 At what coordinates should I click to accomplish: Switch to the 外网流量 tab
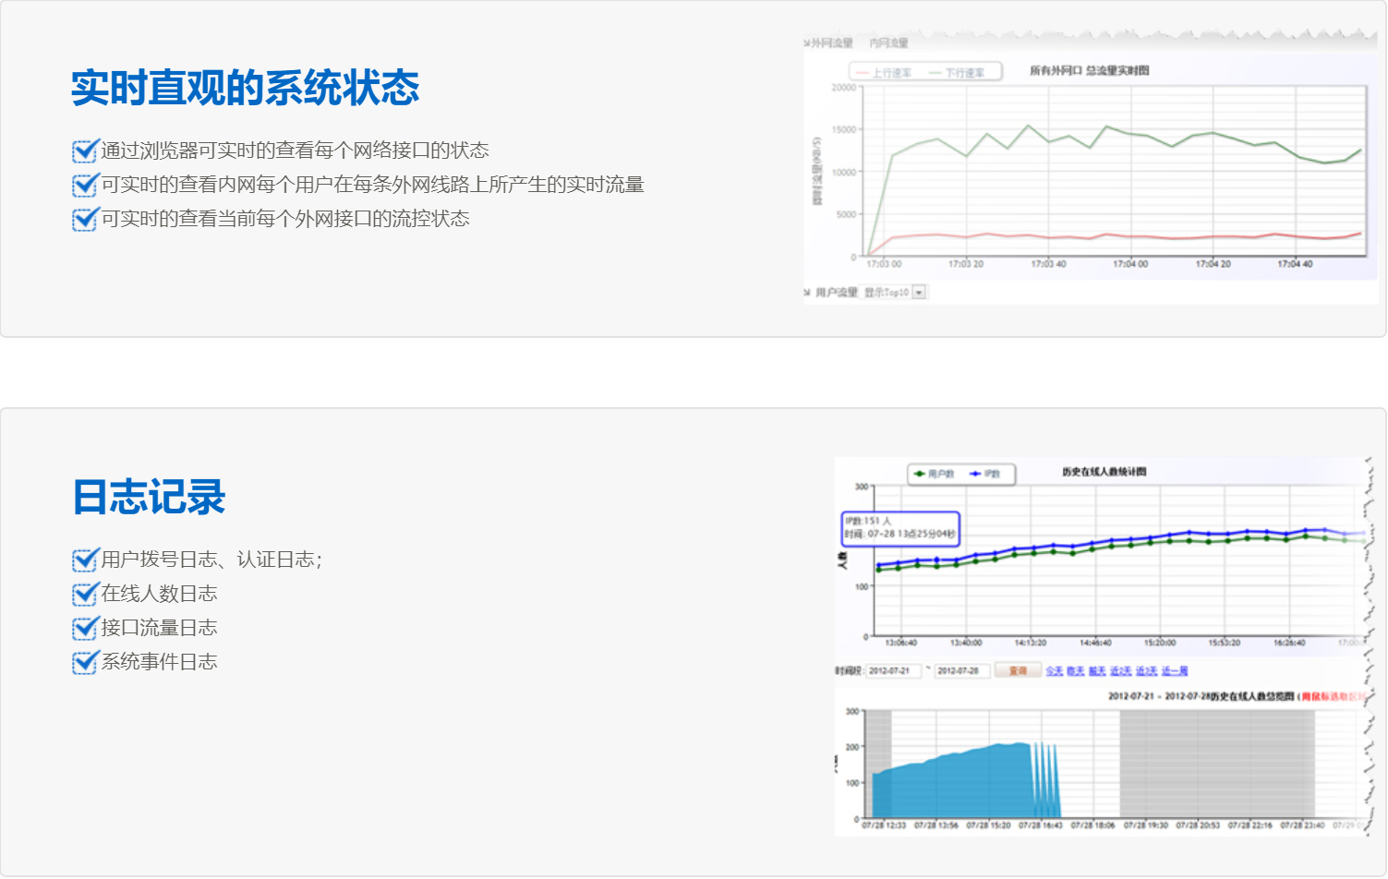coord(832,43)
